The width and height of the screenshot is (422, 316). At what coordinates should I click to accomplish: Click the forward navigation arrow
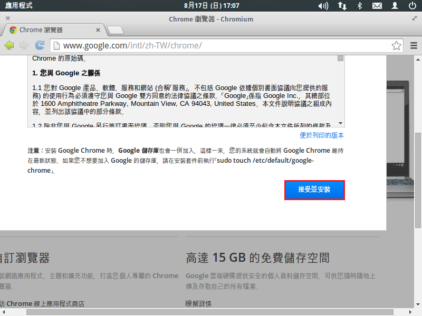[x=24, y=45]
